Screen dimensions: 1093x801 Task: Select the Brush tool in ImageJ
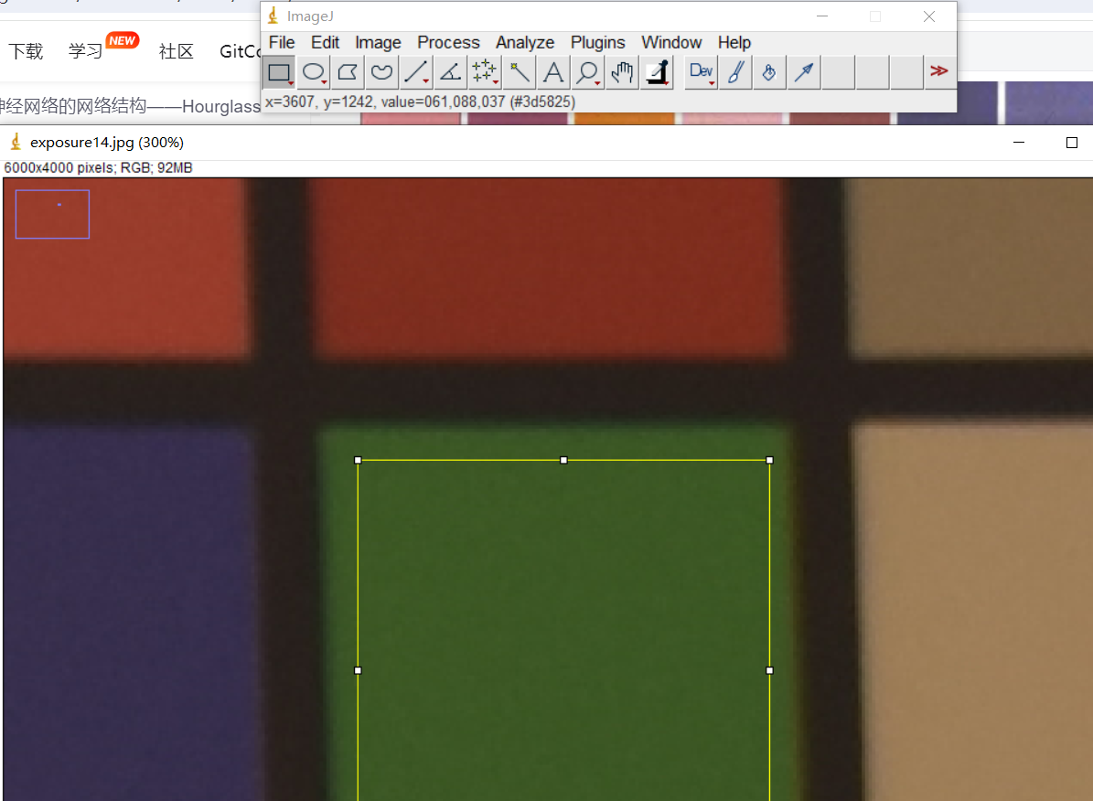(x=734, y=72)
